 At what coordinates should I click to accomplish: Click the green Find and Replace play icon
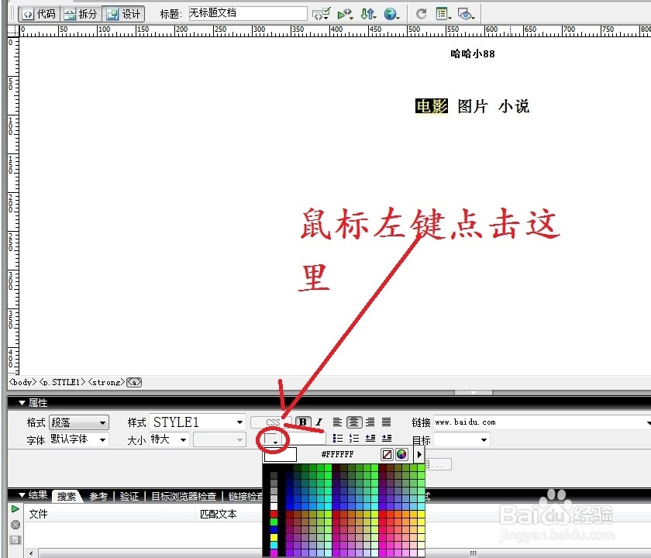(x=15, y=509)
